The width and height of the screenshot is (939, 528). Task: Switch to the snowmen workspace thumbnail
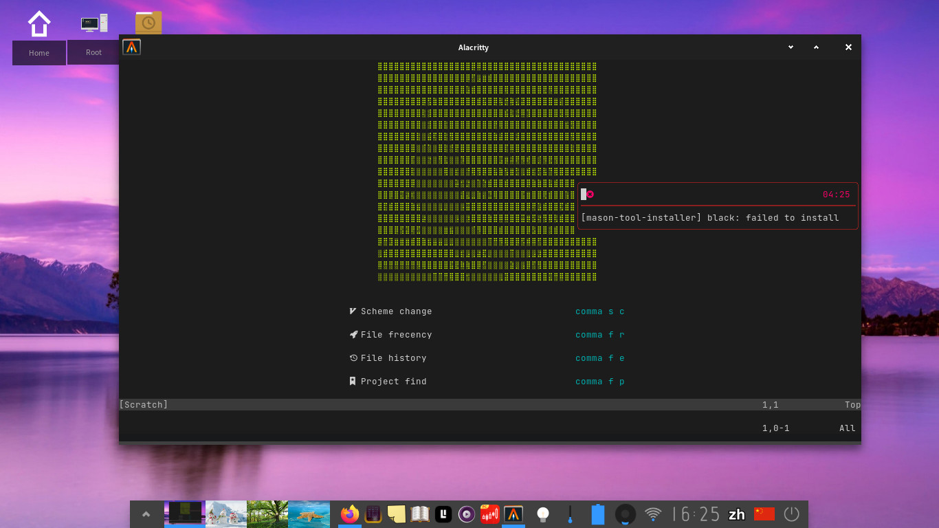[226, 514]
